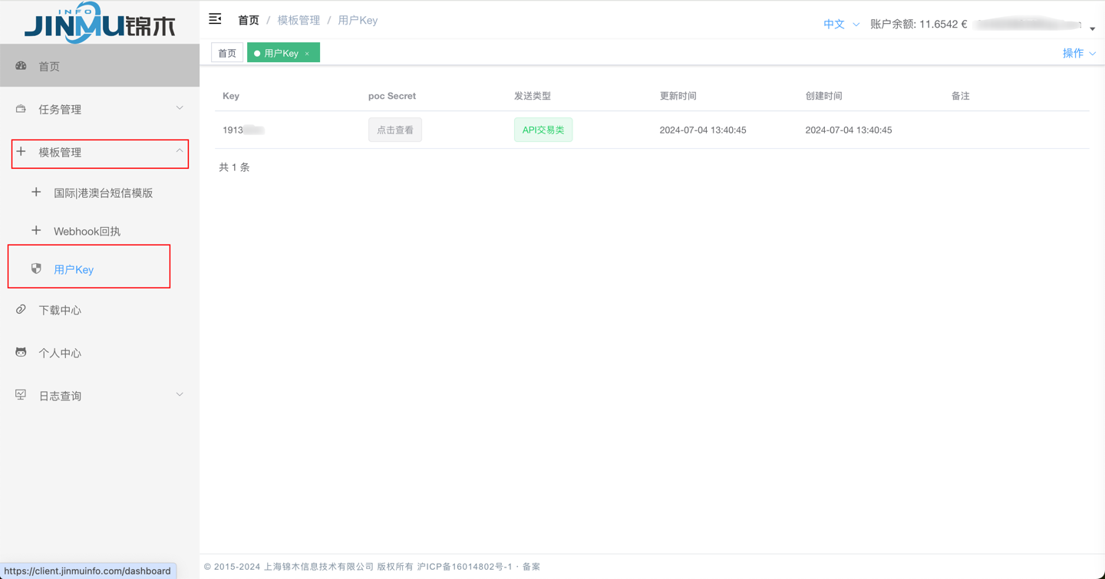The height and width of the screenshot is (579, 1105).
Task: Click the JINMU logo
Action: [100, 21]
